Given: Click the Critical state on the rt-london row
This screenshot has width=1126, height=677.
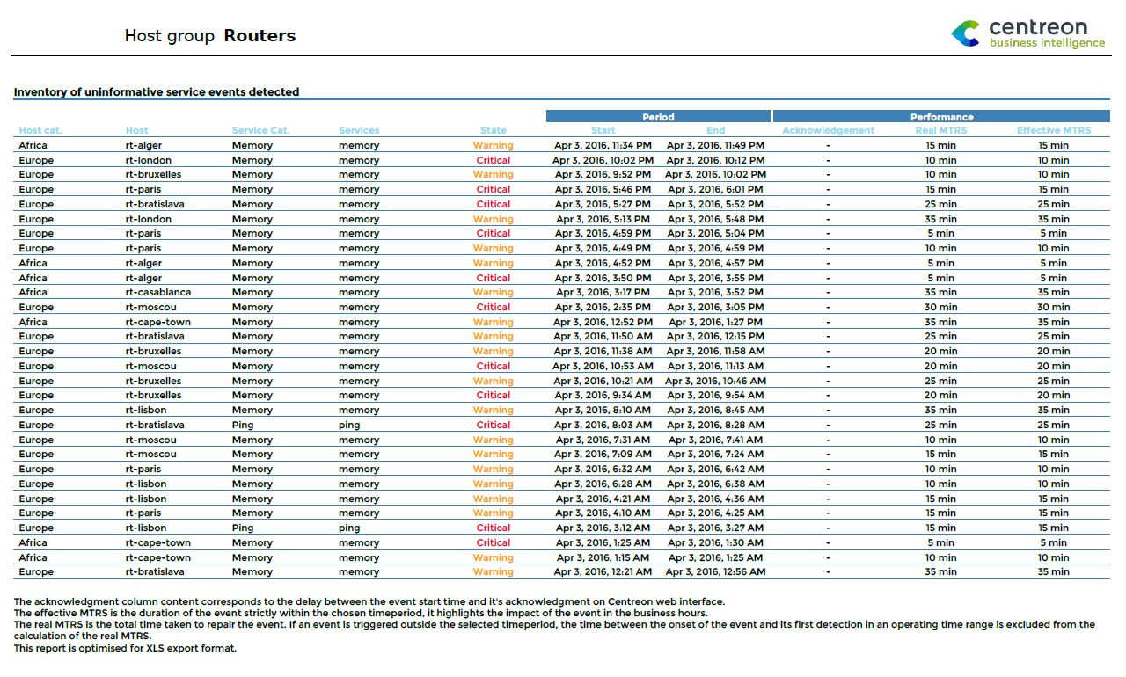Looking at the screenshot, I should [494, 160].
